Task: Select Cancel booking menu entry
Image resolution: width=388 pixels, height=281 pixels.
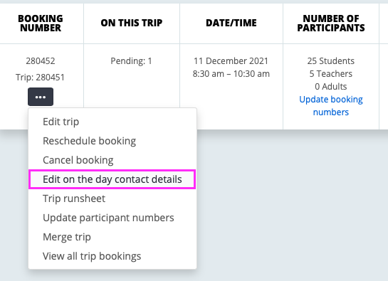Action: click(78, 160)
